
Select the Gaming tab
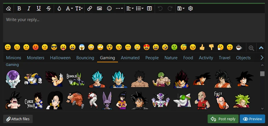[x=107, y=58]
